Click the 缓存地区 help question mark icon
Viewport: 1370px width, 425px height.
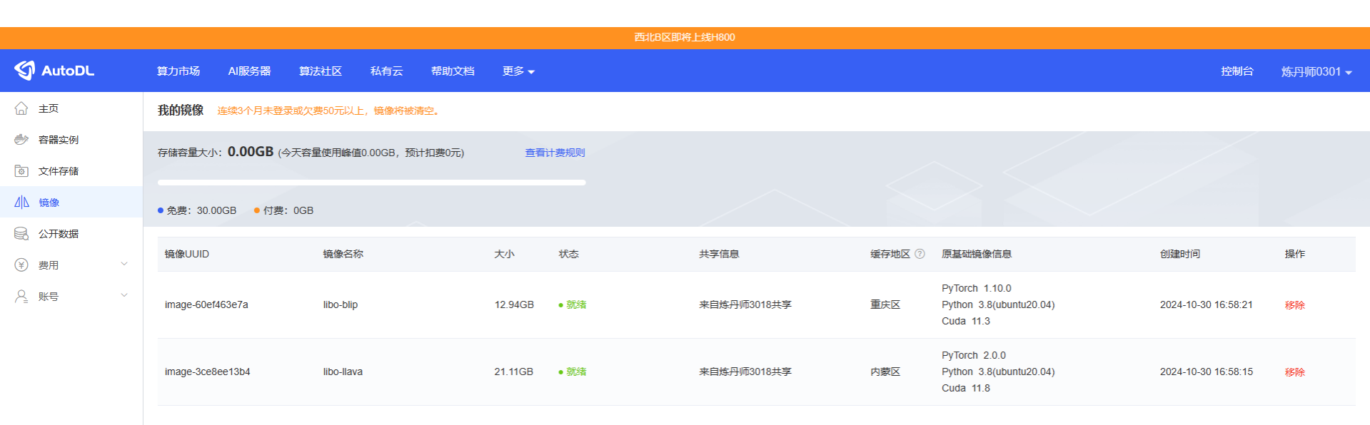click(x=920, y=254)
